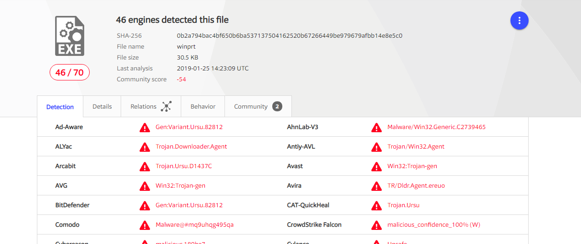The height and width of the screenshot is (244, 581).
Task: Click the warning icon for Avira
Action: click(x=377, y=186)
